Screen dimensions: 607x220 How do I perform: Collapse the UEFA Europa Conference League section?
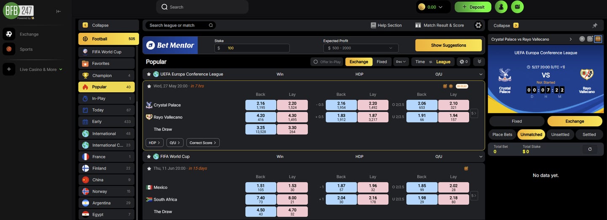(481, 74)
